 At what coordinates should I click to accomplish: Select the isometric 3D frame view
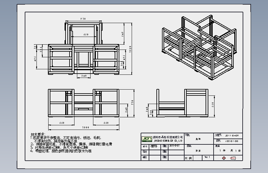(199, 47)
